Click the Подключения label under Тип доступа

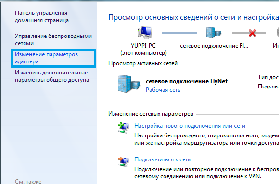click(x=268, y=86)
